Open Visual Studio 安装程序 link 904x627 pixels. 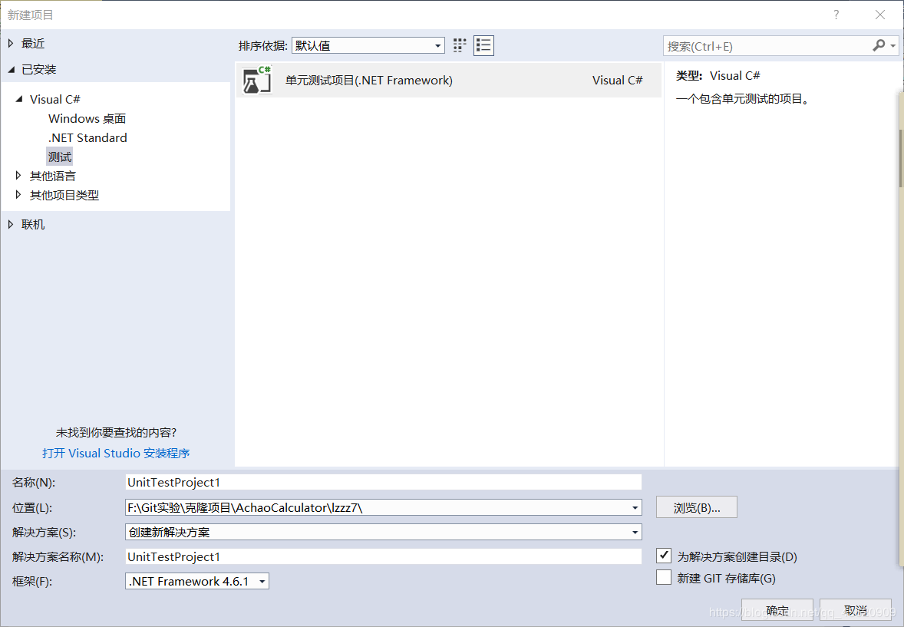[116, 453]
